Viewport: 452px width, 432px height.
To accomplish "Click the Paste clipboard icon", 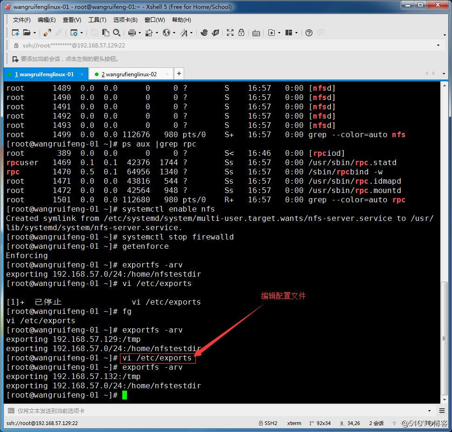I will pyautogui.click(x=106, y=33).
